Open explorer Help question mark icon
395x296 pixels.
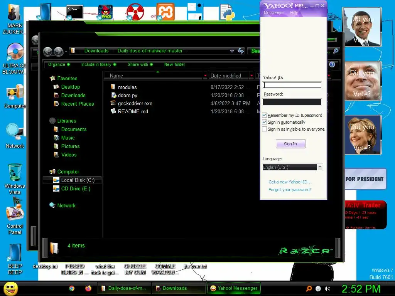332,64
